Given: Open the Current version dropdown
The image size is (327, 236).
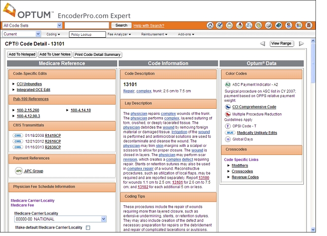Looking at the screenshot, I should [x=21, y=34].
